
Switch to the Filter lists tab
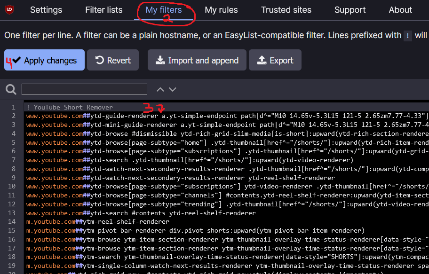[103, 10]
